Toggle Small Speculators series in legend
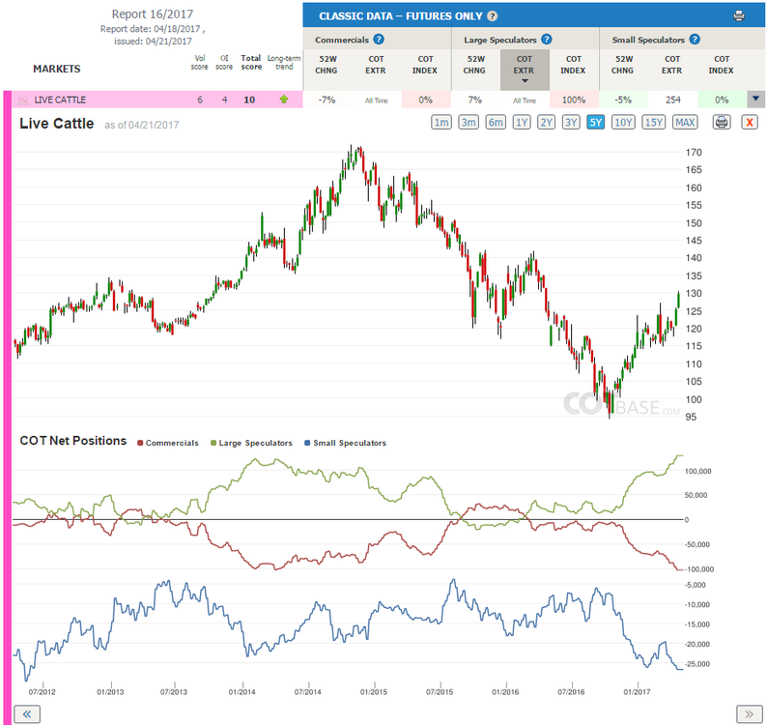The image size is (767, 725). 345,443
